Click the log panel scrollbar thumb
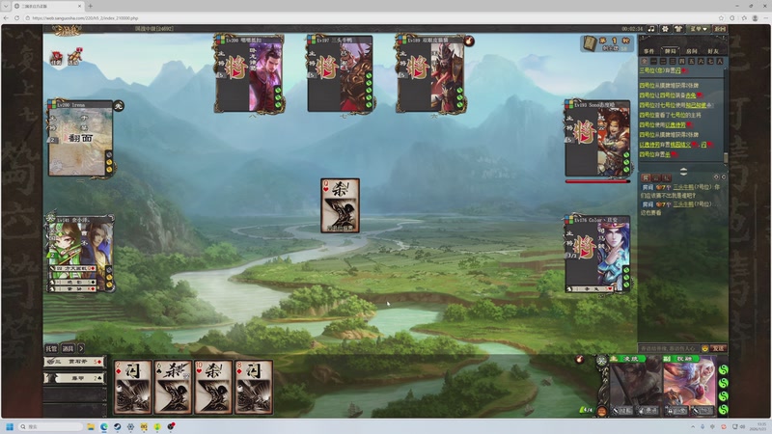Image resolution: width=772 pixels, height=434 pixels. point(726,157)
